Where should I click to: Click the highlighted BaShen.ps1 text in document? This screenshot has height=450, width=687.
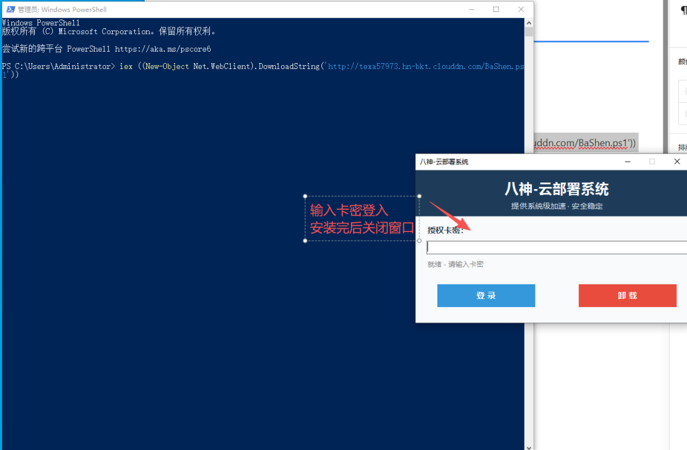pos(585,143)
